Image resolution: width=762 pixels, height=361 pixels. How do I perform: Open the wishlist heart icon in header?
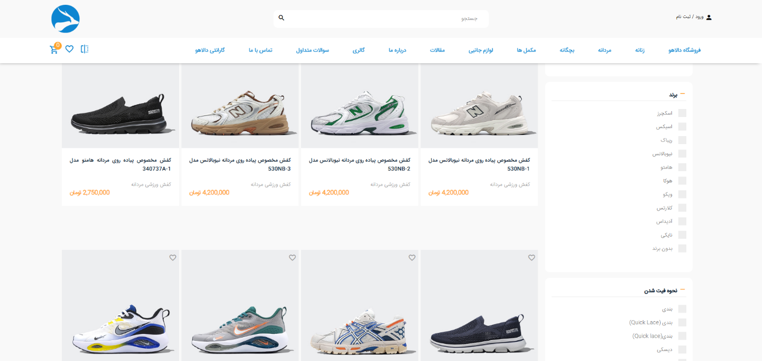[69, 49]
